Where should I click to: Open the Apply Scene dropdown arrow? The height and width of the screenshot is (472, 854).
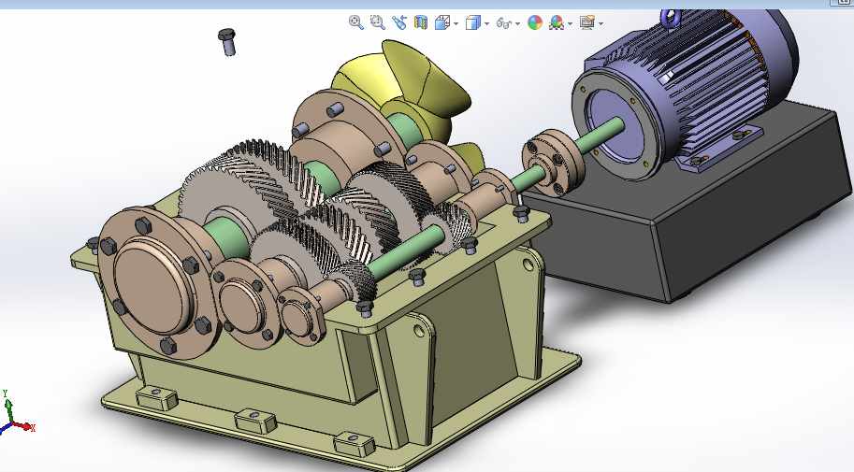[570, 24]
